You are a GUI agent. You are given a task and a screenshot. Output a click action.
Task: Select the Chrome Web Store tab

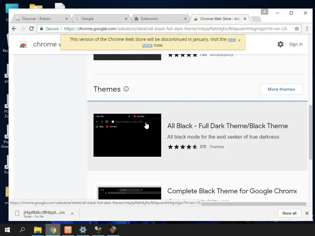[220, 19]
